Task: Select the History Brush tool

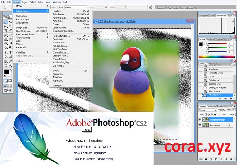Action: click(10, 39)
